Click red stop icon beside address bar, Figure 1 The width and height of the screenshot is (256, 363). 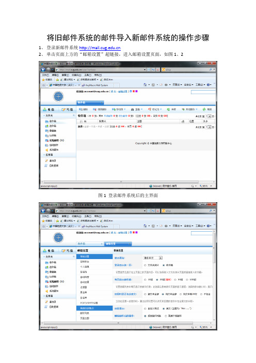(x=158, y=69)
